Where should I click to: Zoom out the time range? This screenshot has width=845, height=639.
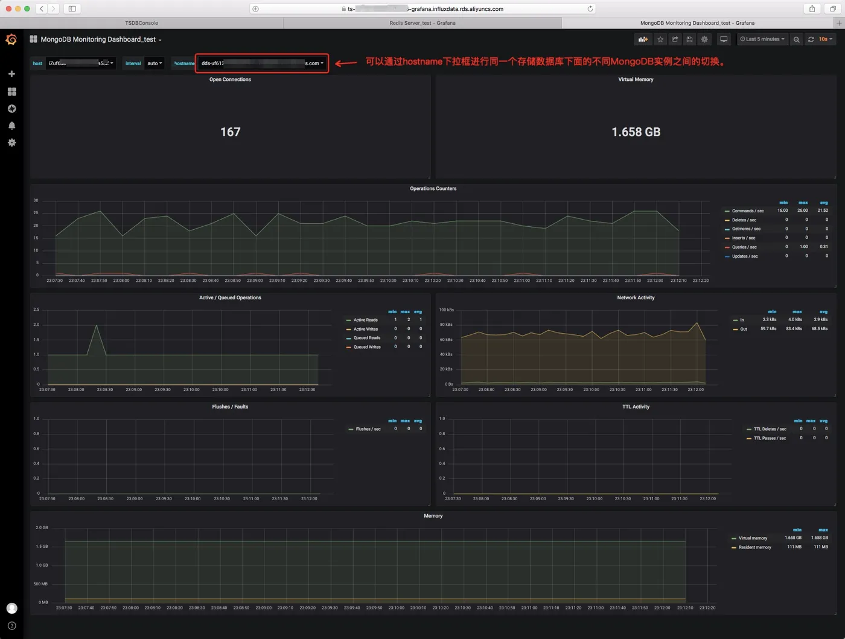point(797,39)
